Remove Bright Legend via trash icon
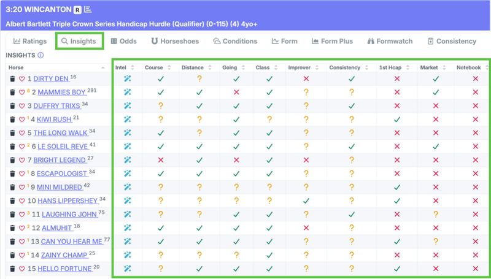The image size is (491, 279). [x=12, y=160]
